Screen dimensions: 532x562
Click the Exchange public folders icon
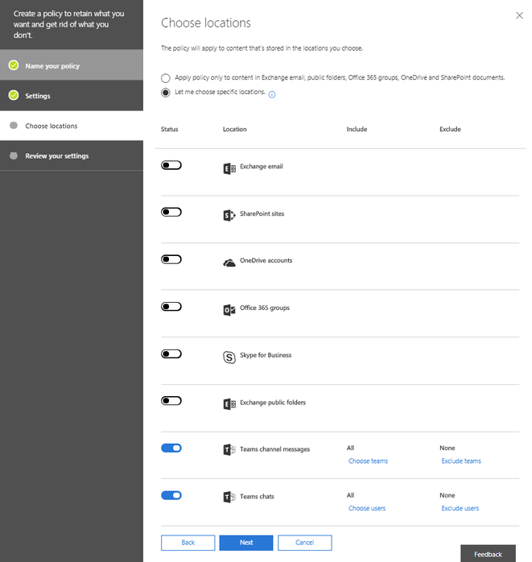coord(229,404)
